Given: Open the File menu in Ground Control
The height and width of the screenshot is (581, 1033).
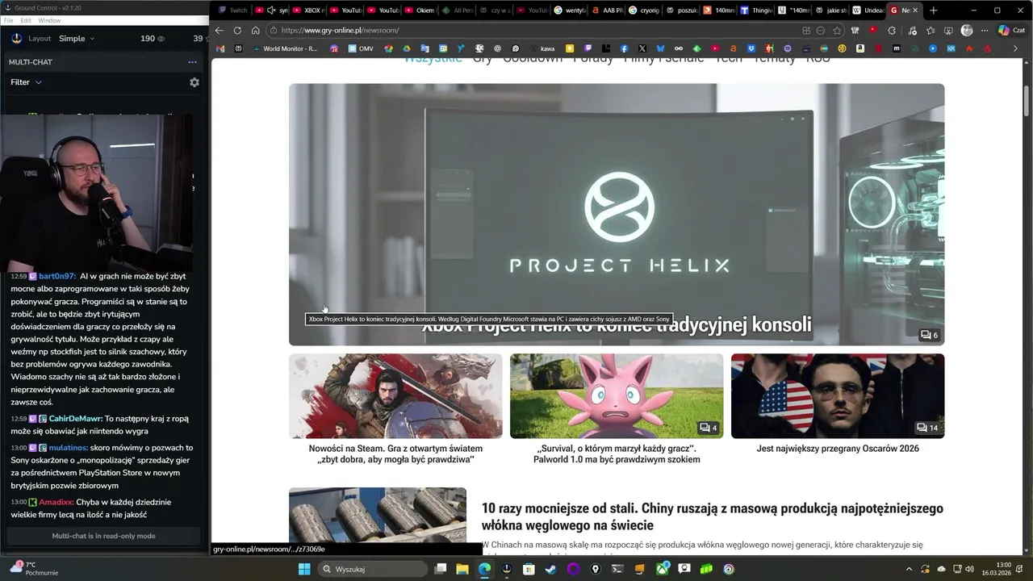Looking at the screenshot, I should click(x=8, y=20).
